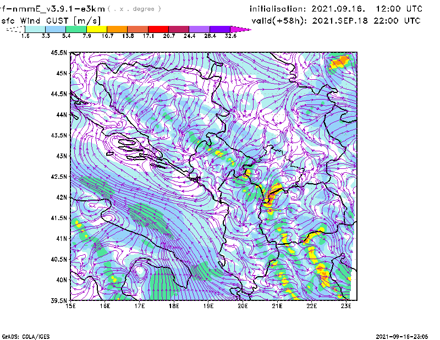Click the 10.7 legend value

coord(107,36)
